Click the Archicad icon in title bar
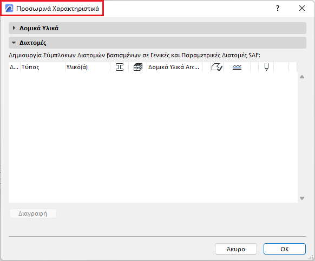 [x=9, y=9]
